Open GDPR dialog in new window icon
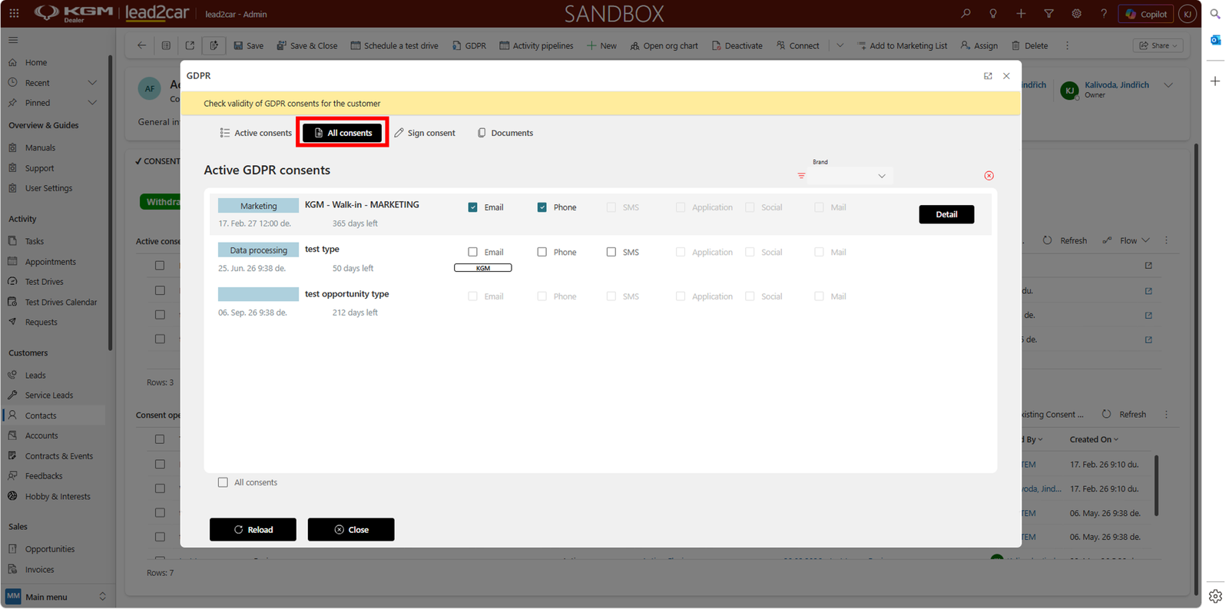 point(988,76)
